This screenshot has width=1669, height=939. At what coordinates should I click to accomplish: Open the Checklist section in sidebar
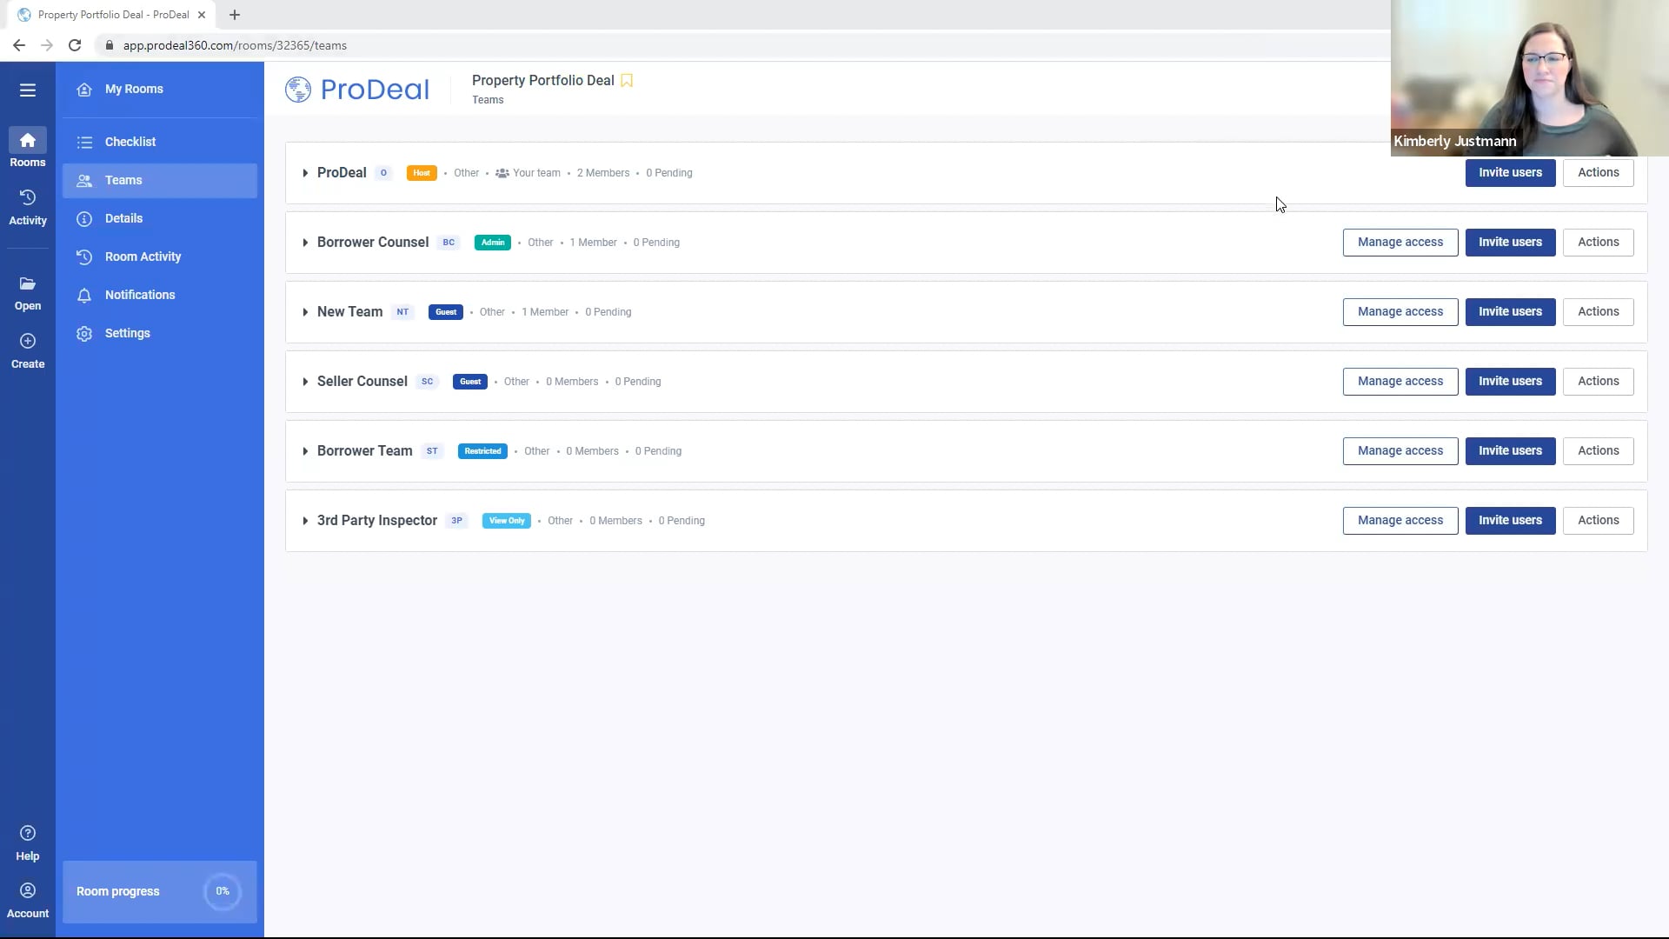pyautogui.click(x=130, y=141)
